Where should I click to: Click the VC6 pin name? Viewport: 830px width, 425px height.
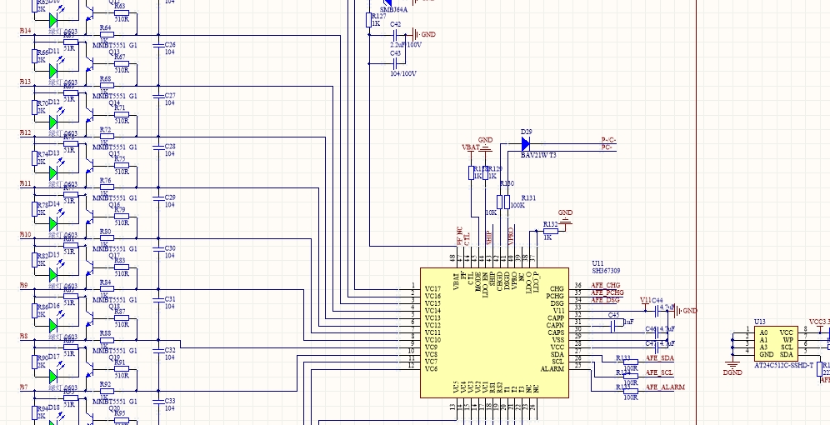[x=431, y=368]
